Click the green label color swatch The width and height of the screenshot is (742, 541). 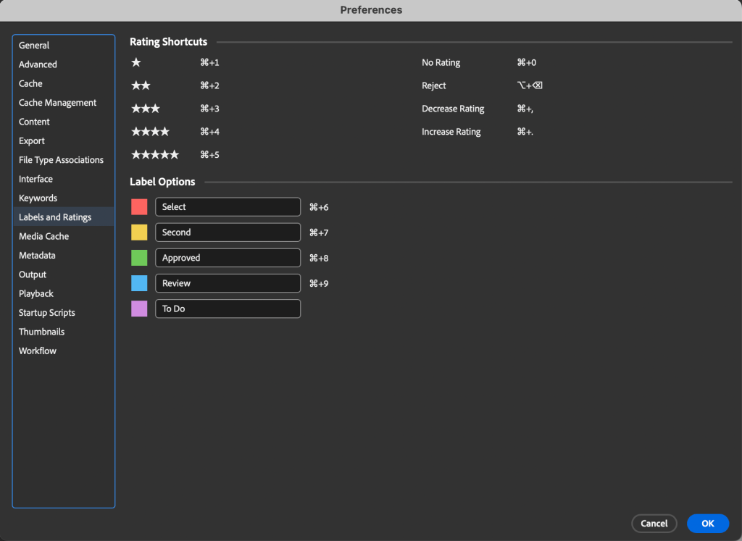pos(139,258)
